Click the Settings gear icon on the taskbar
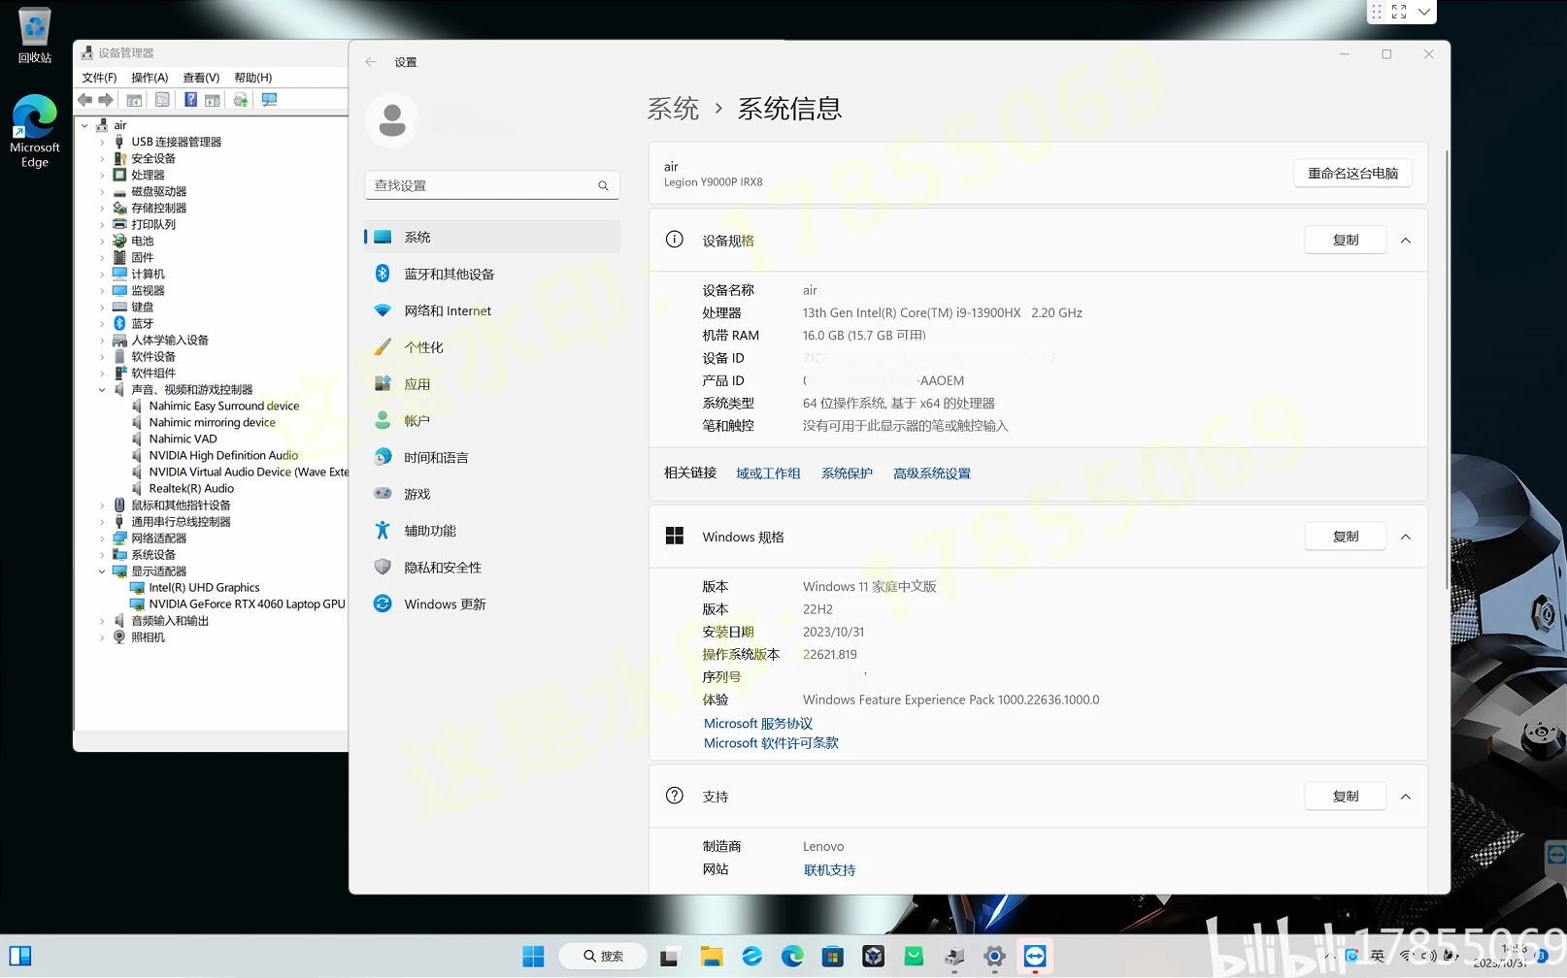The width and height of the screenshot is (1567, 978). click(994, 957)
